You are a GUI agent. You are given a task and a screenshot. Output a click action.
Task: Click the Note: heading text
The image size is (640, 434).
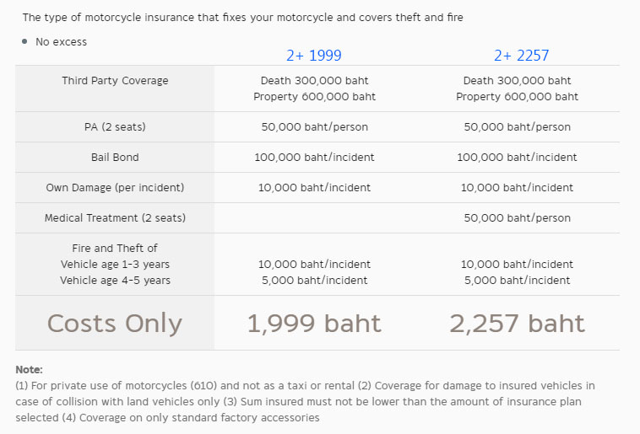(x=29, y=370)
